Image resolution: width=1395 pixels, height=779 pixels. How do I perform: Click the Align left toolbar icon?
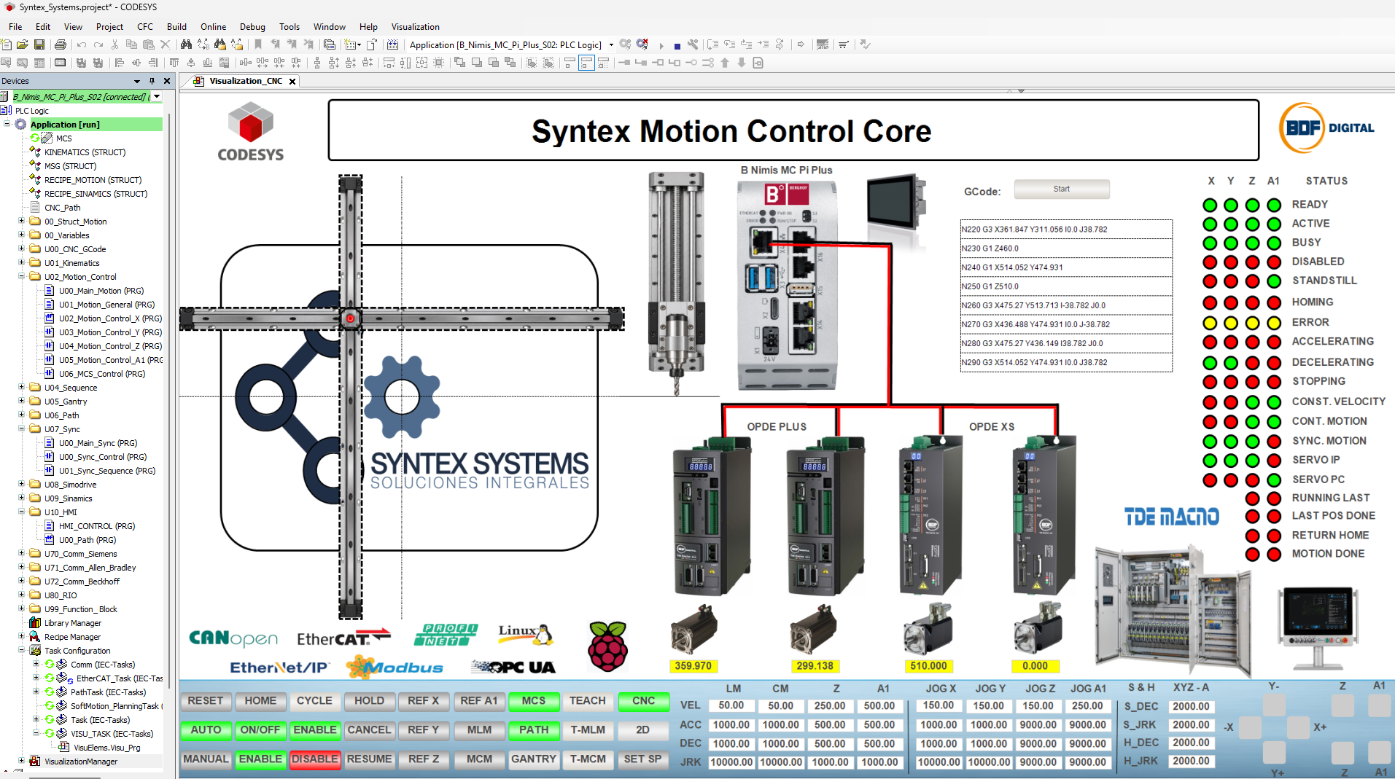click(x=120, y=63)
